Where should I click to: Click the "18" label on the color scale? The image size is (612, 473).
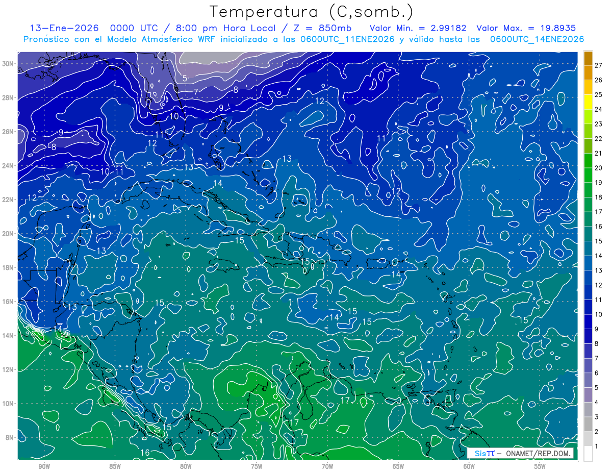tap(599, 197)
